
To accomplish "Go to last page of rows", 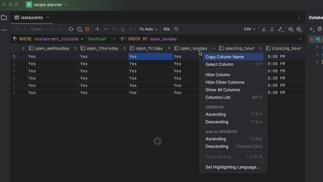I will (60, 29).
